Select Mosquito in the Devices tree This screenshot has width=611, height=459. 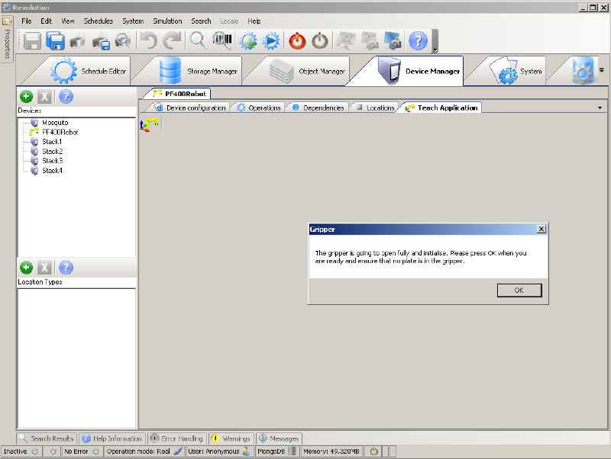point(55,123)
